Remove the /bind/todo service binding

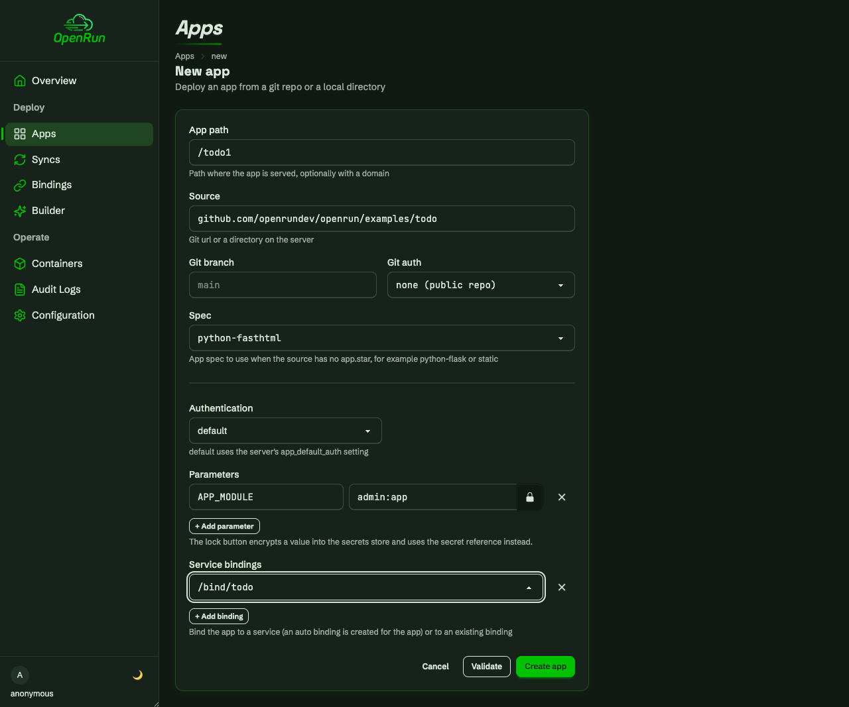pos(562,587)
